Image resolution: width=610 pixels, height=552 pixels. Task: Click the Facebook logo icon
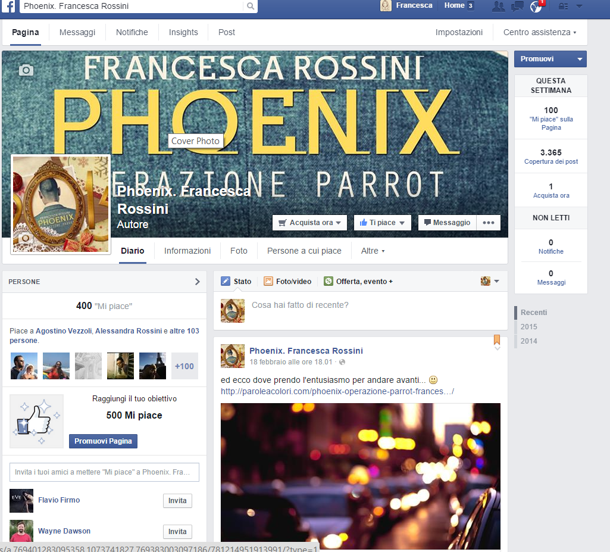pyautogui.click(x=8, y=6)
